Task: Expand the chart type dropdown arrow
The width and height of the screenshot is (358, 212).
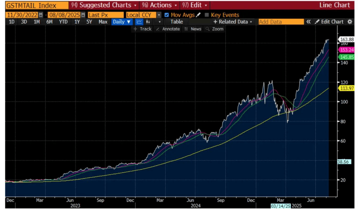Action: (x=159, y=22)
